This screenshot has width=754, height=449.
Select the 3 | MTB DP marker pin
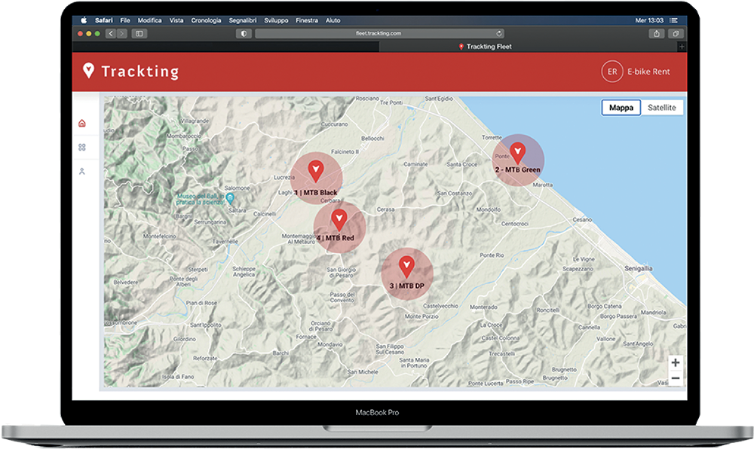coord(407,267)
